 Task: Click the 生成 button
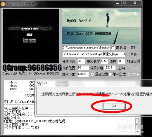[x=134, y=68]
